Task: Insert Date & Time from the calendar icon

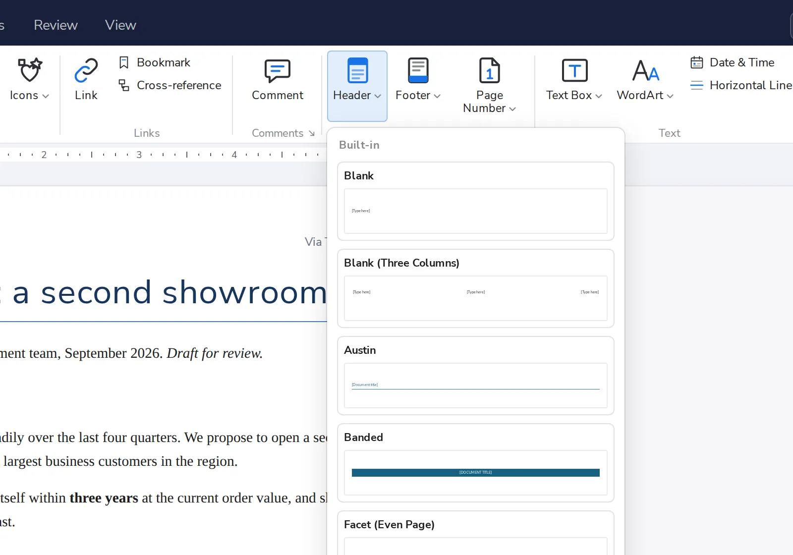Action: coord(697,62)
